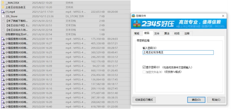
Task: Select the __MACOSX folder name
Action: click(12, 3)
